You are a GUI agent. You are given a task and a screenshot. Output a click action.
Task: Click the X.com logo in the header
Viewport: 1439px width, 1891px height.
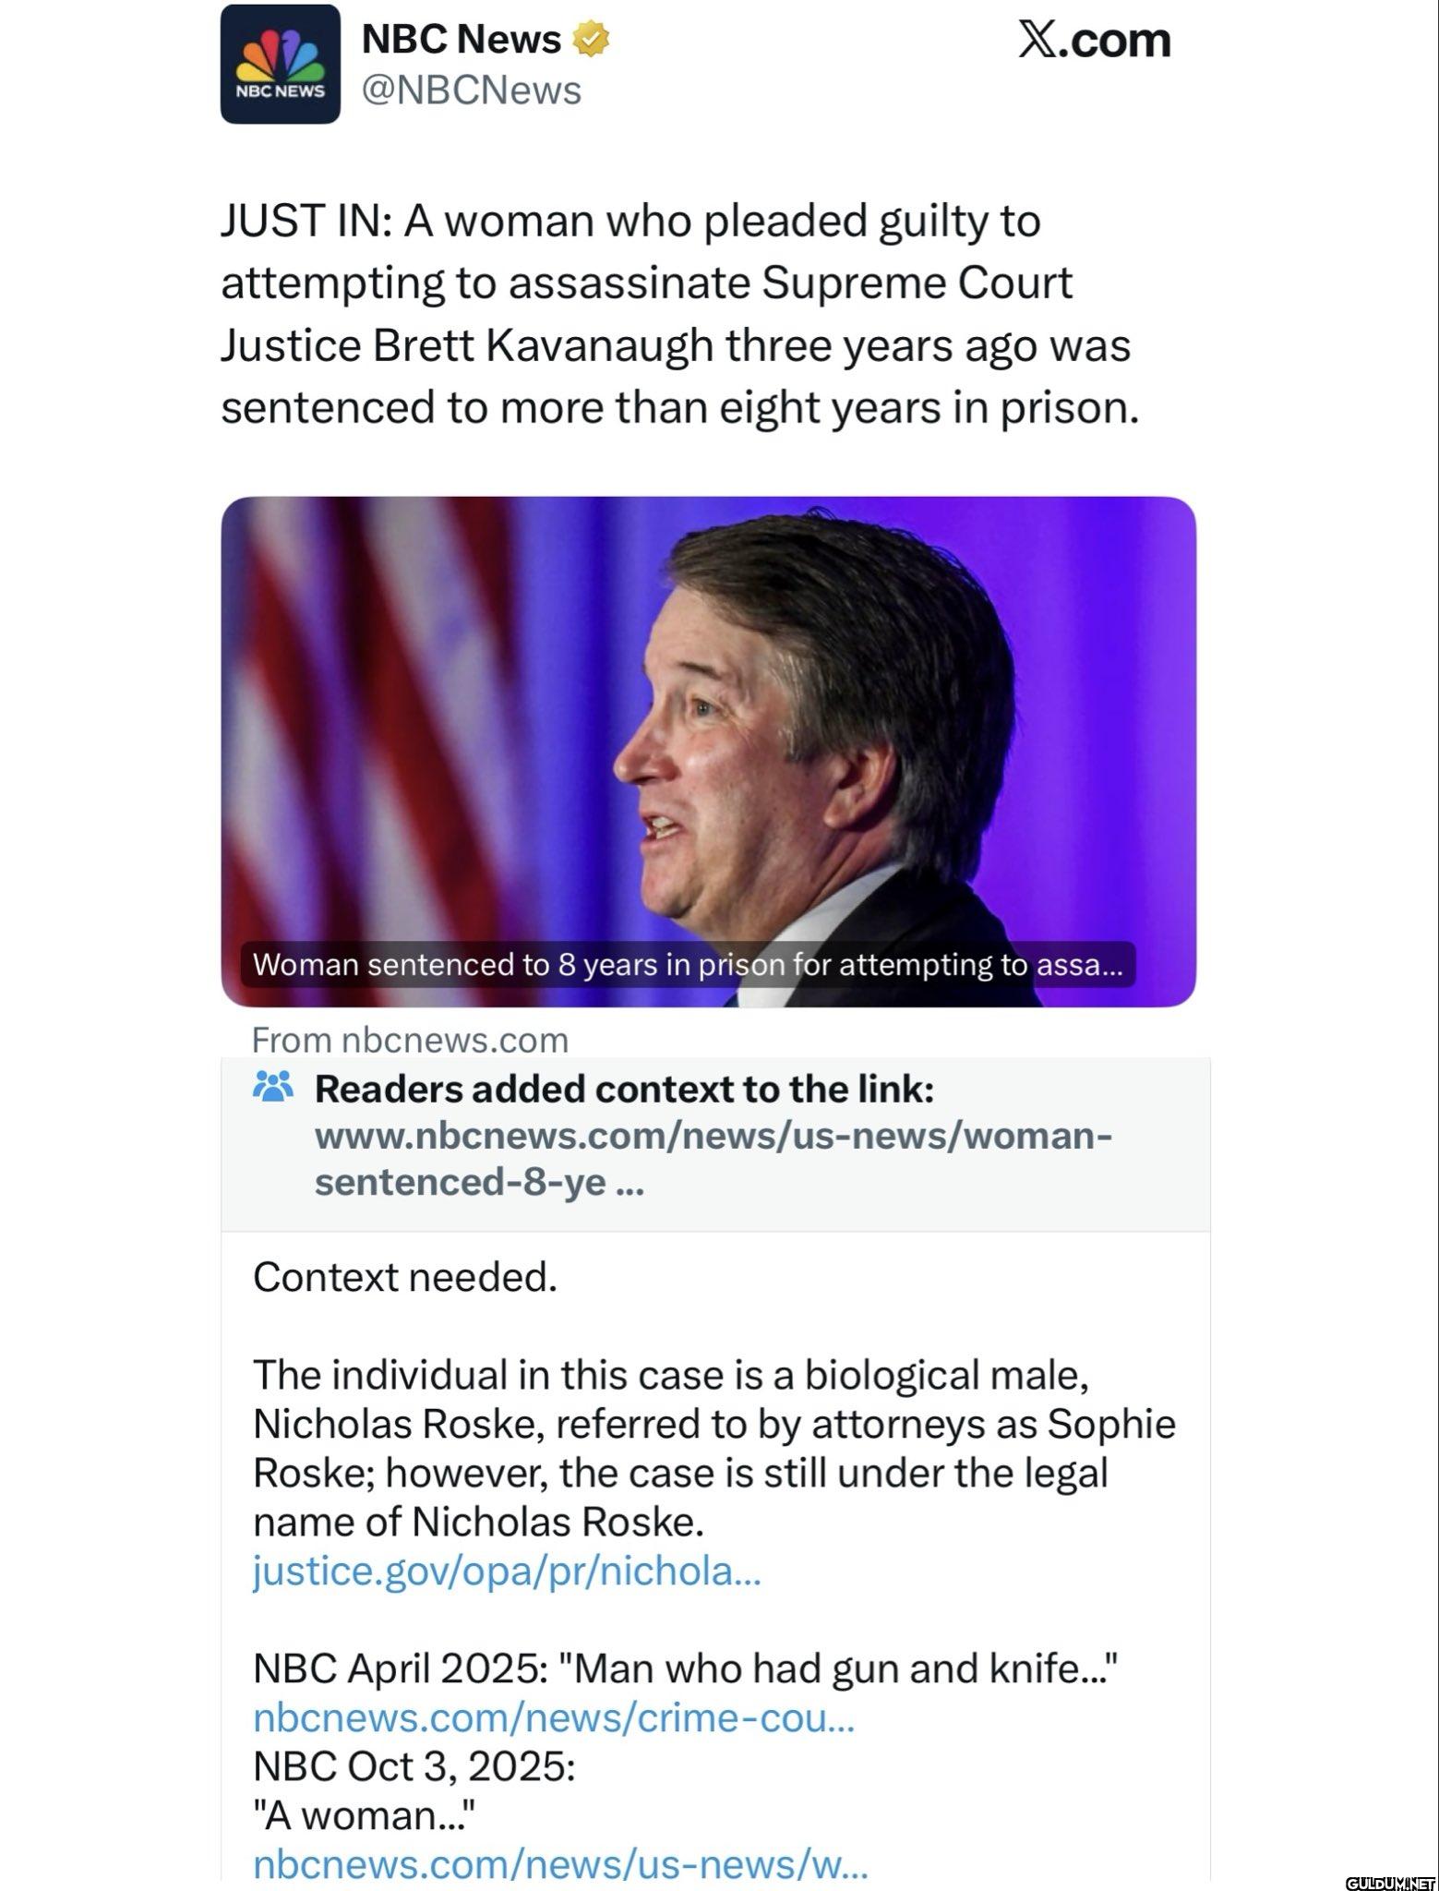(1094, 40)
